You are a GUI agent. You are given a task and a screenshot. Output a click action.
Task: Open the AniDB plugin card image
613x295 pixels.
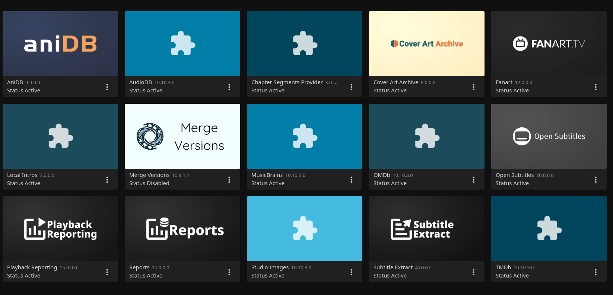coord(60,44)
